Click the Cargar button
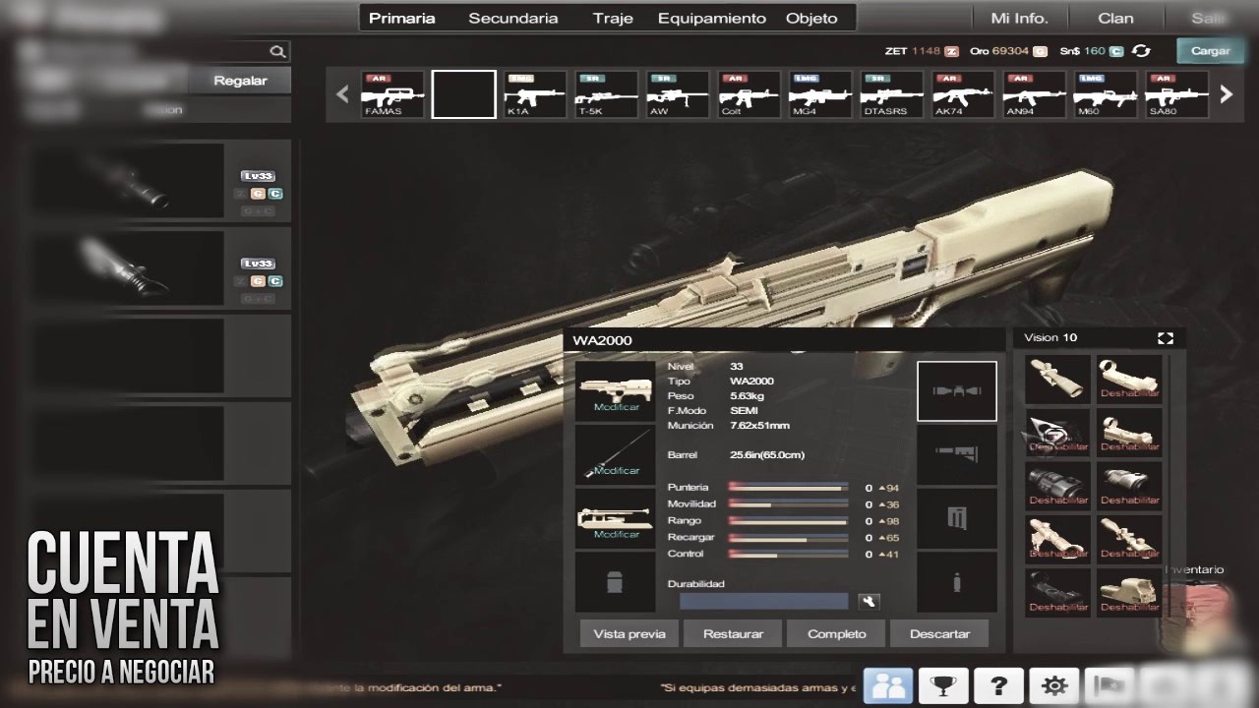1259x708 pixels. tap(1210, 51)
